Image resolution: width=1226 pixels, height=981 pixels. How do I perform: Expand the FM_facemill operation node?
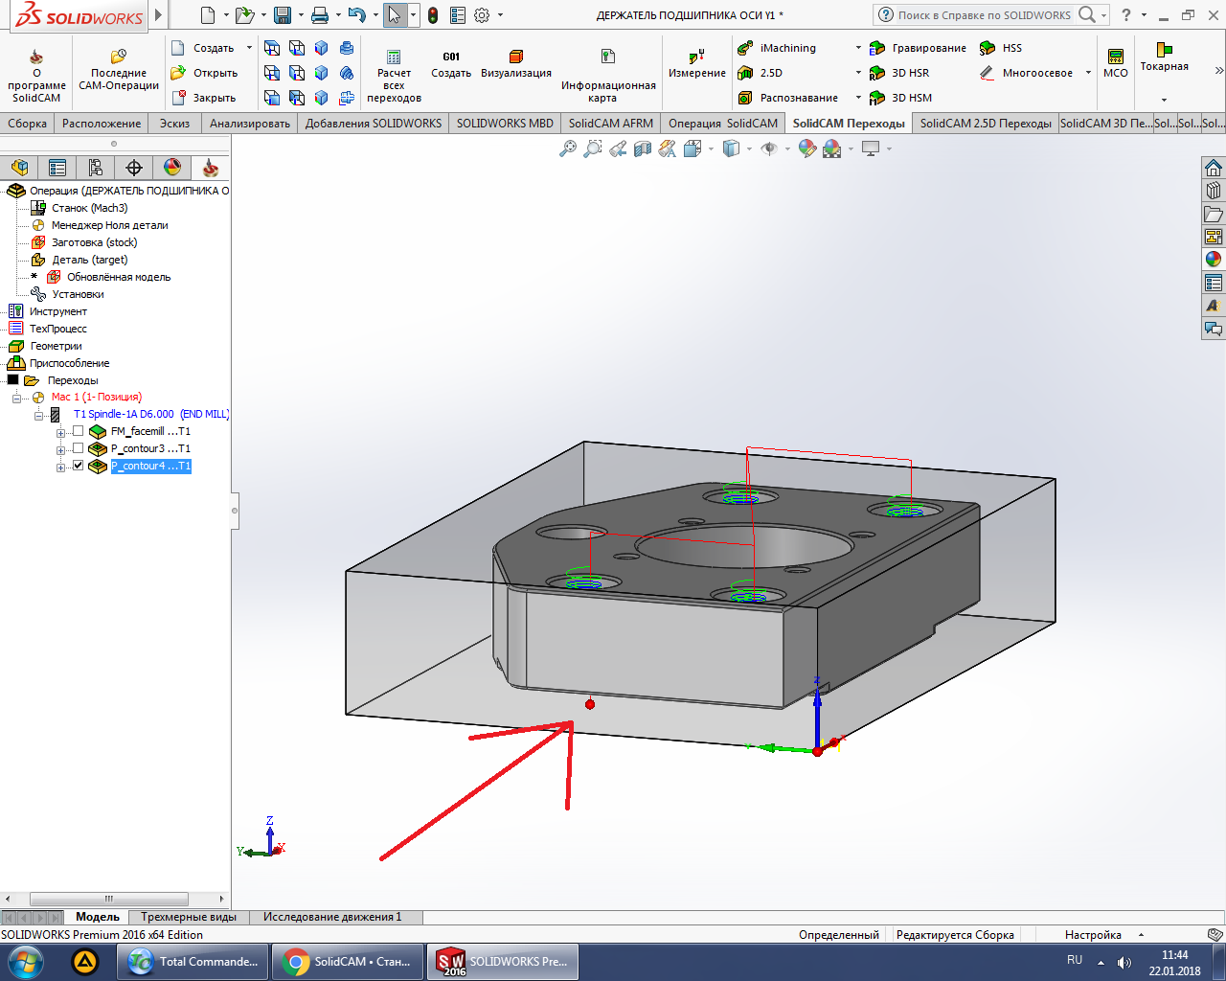[60, 432]
